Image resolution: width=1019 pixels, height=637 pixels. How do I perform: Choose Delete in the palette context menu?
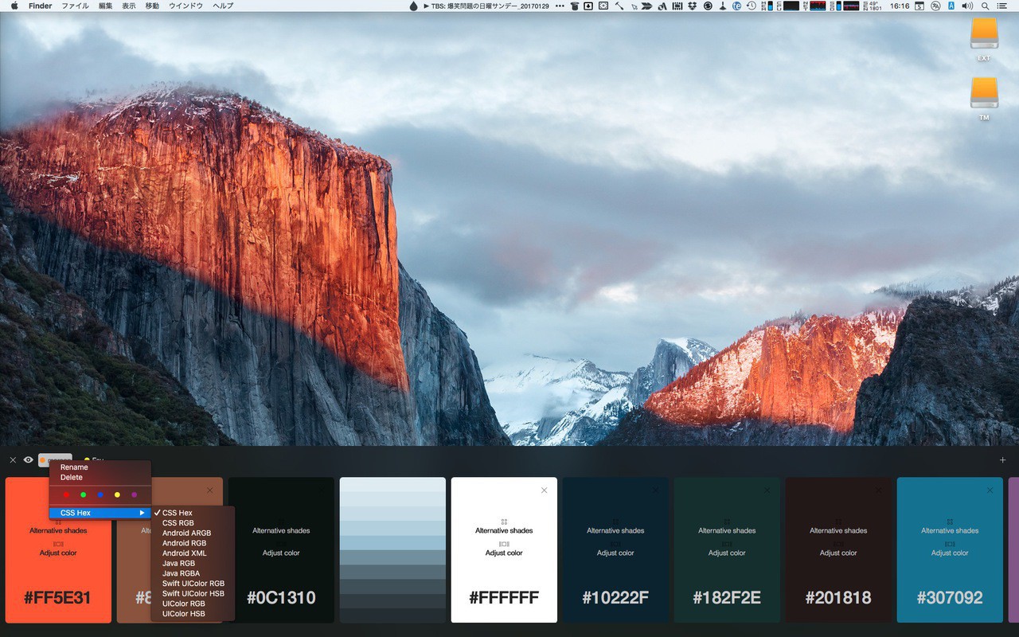(x=72, y=478)
